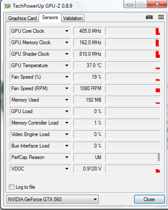Switch to the Graphics Card tab

pyautogui.click(x=22, y=18)
